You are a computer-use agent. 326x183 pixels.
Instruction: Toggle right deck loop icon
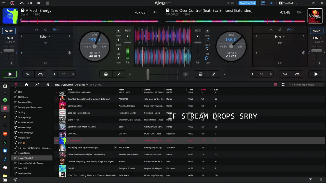pos(280,30)
